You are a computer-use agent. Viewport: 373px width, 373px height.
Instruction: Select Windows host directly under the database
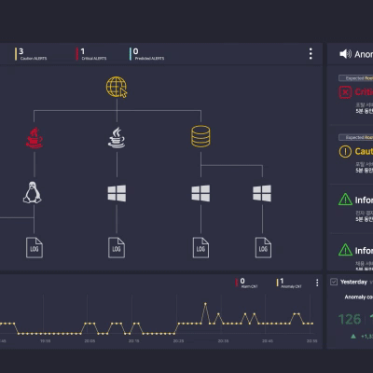[200, 193]
